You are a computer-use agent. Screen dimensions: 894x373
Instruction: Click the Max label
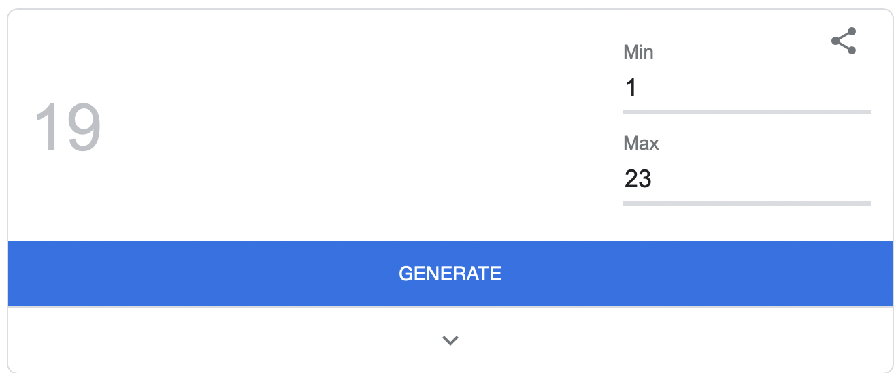[641, 144]
